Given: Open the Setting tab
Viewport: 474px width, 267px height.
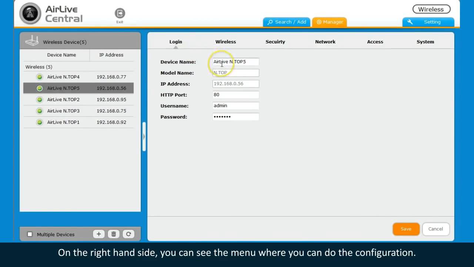Looking at the screenshot, I should tap(428, 22).
